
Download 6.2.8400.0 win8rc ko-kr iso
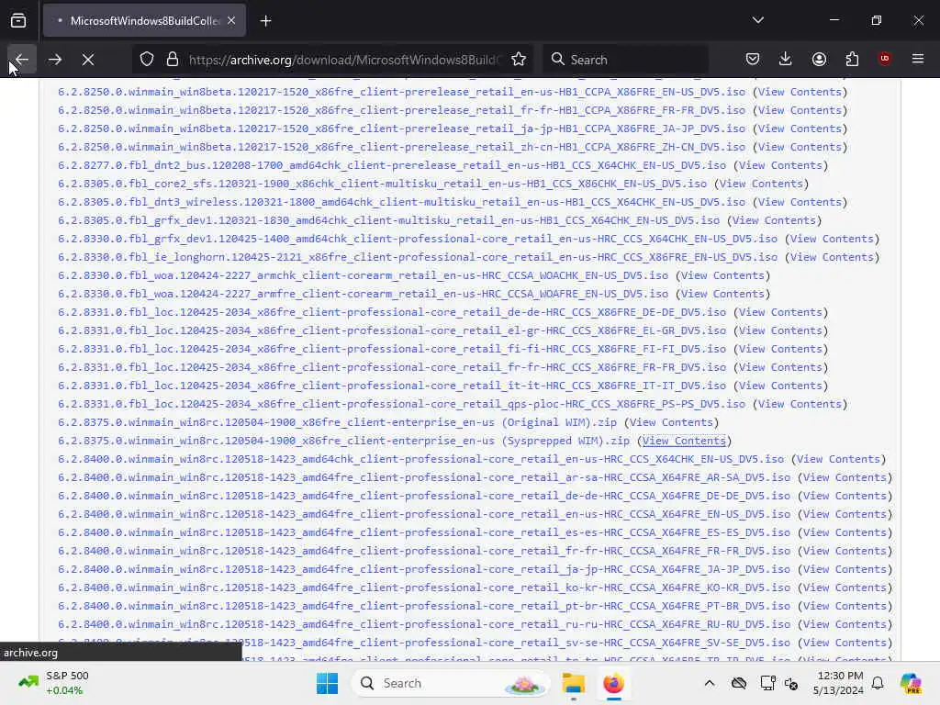[424, 587]
